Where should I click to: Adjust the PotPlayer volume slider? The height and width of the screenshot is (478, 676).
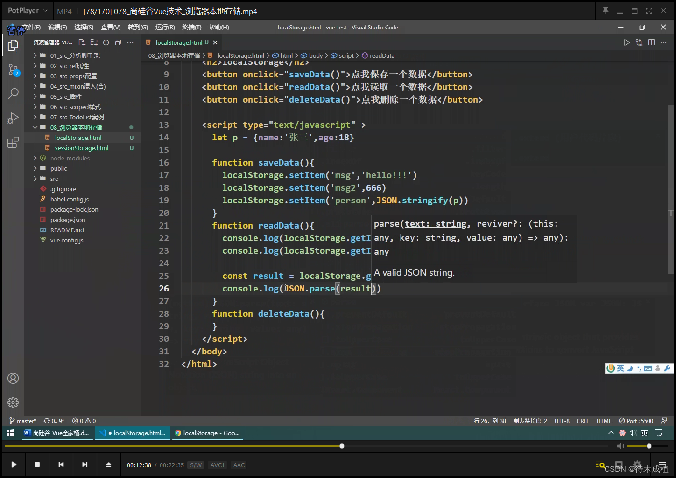(x=648, y=446)
